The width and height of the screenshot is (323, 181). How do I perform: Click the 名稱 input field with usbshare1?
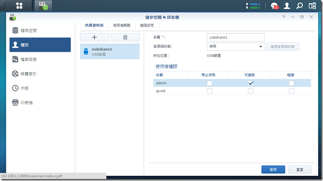pos(236,37)
